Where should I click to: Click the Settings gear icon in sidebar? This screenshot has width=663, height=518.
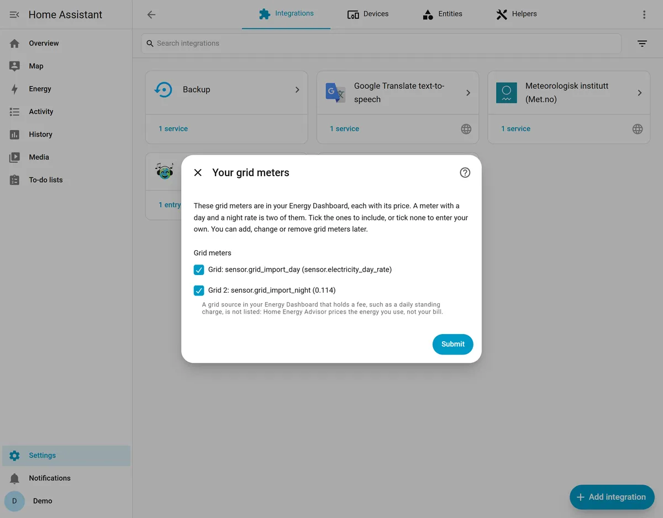point(14,456)
